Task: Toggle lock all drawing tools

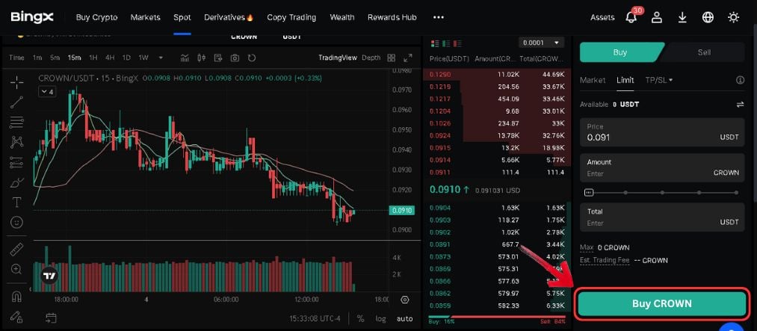Action: 17,317
